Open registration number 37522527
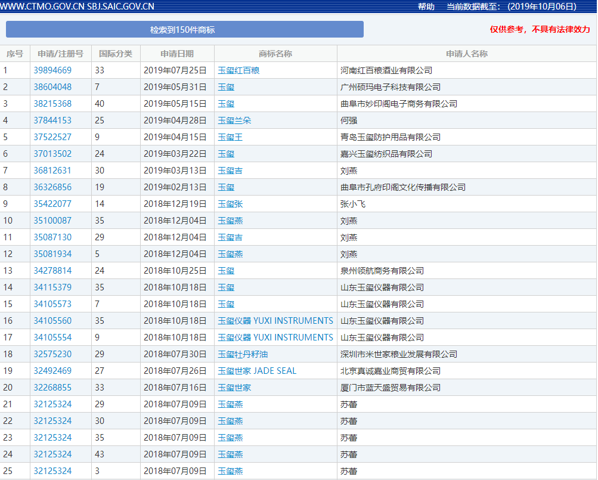The width and height of the screenshot is (598, 480). pyautogui.click(x=52, y=137)
